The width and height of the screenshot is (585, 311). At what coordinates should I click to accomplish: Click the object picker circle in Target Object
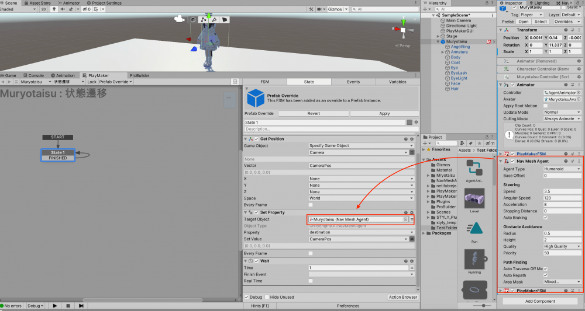[405, 219]
